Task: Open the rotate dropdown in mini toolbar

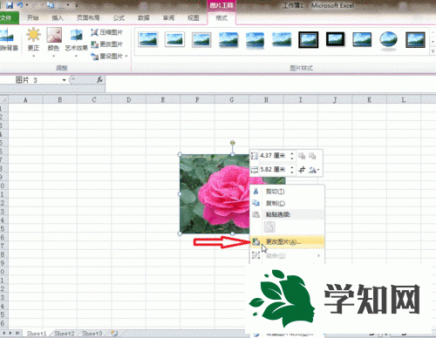Action: pyautogui.click(x=314, y=170)
